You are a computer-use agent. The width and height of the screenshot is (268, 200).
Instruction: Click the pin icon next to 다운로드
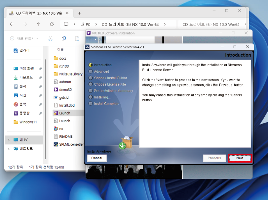pos(41,77)
